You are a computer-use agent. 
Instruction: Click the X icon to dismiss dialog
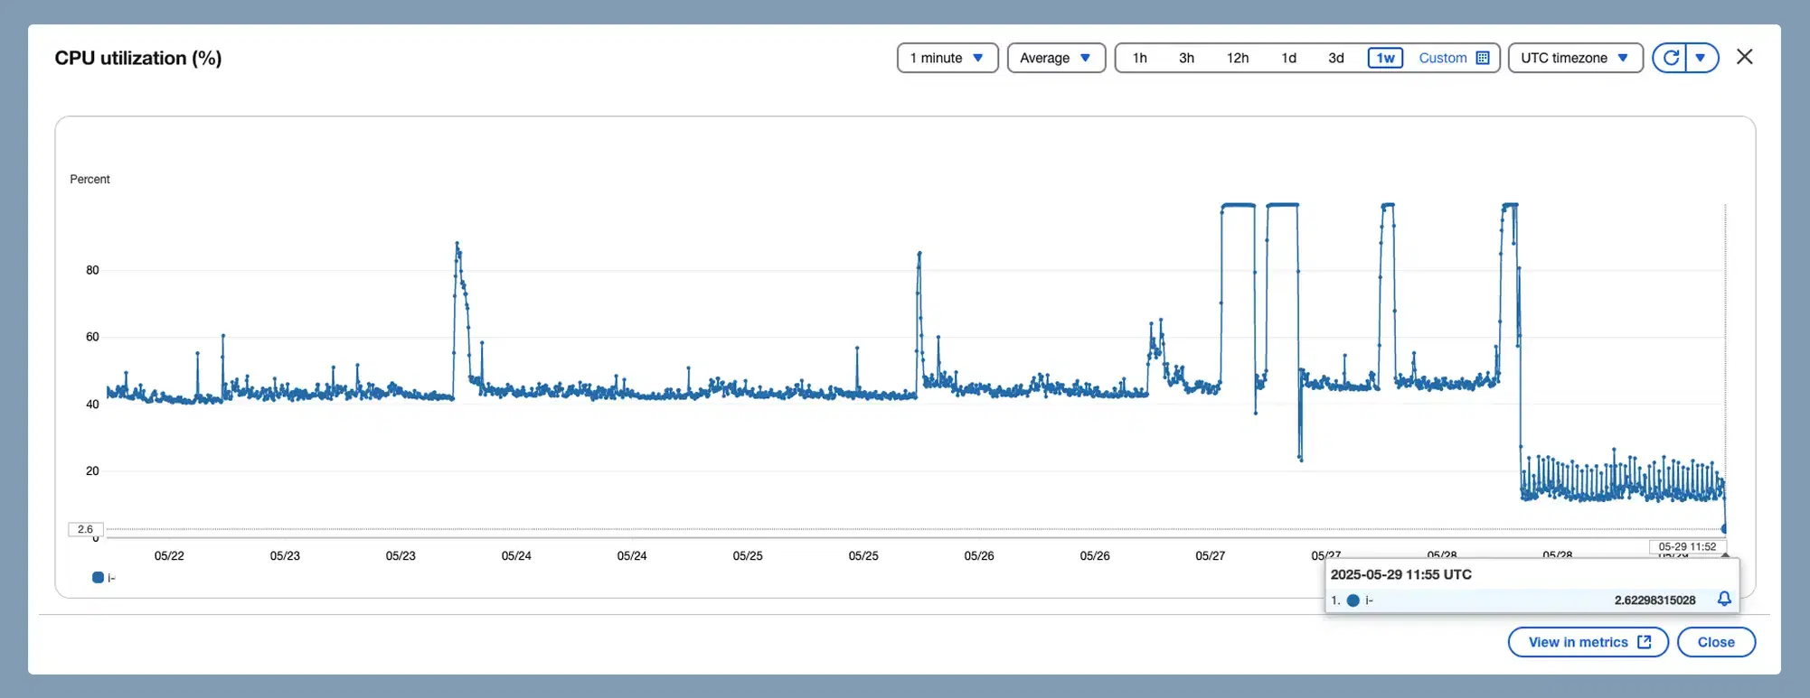(1745, 57)
